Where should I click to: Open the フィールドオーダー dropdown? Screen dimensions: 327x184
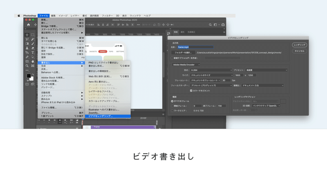pos(211,85)
